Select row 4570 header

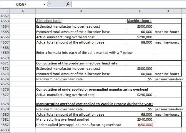point(5,58)
